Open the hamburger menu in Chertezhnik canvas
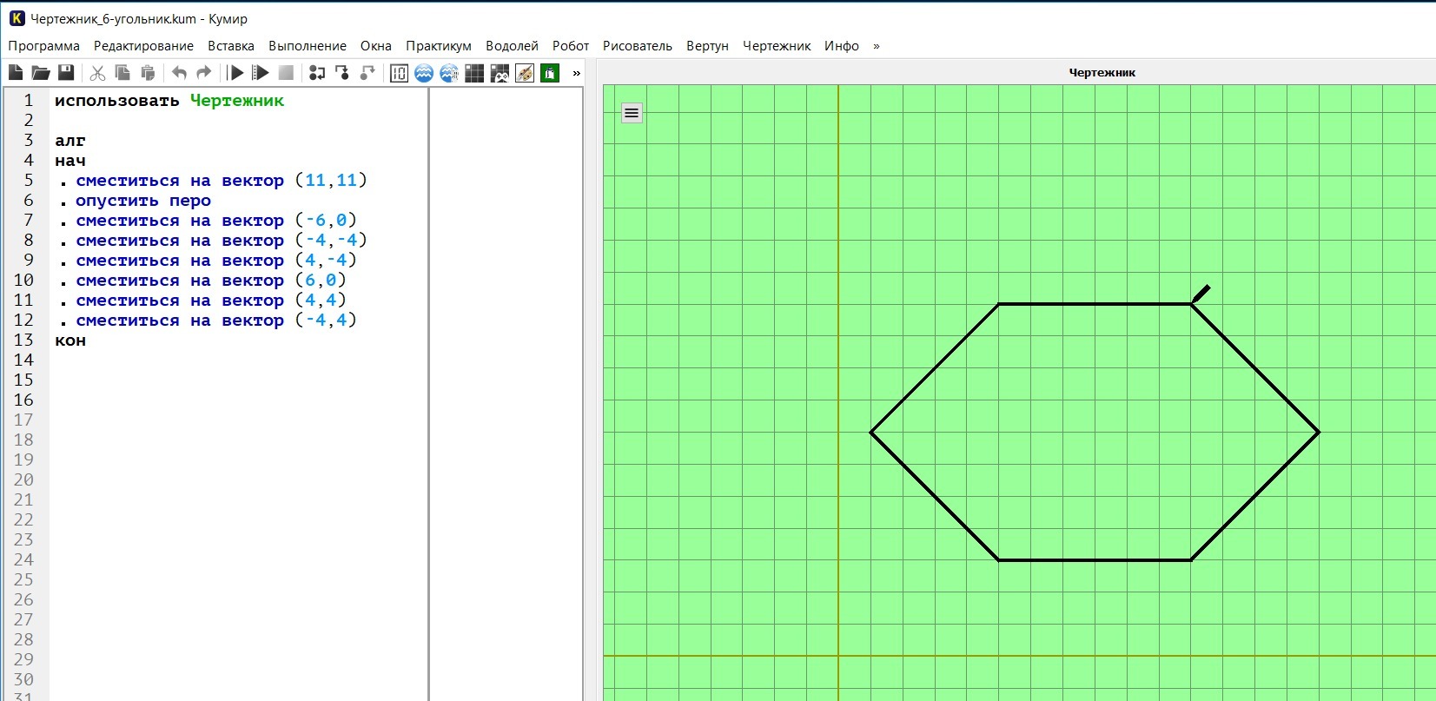The height and width of the screenshot is (701, 1436). [632, 113]
